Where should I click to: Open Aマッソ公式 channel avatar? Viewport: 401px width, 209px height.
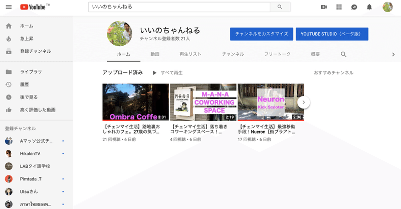pos(9,141)
